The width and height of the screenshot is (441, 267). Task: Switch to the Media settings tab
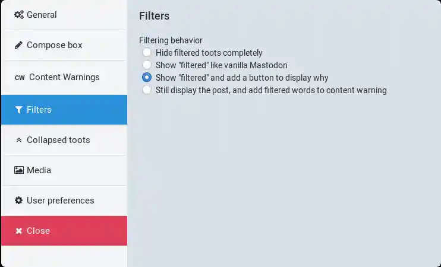coord(39,170)
